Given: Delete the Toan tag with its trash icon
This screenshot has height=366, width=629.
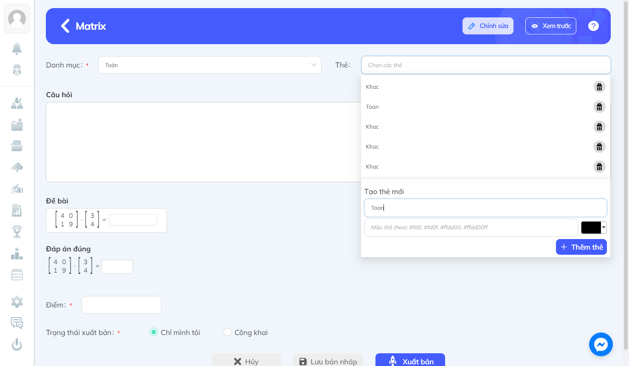Looking at the screenshot, I should pos(599,107).
